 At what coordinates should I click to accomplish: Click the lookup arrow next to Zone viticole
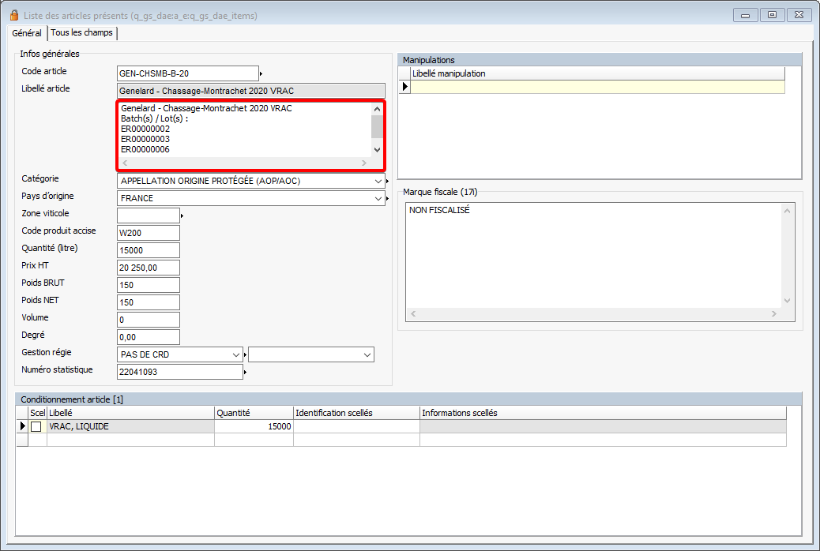(182, 216)
